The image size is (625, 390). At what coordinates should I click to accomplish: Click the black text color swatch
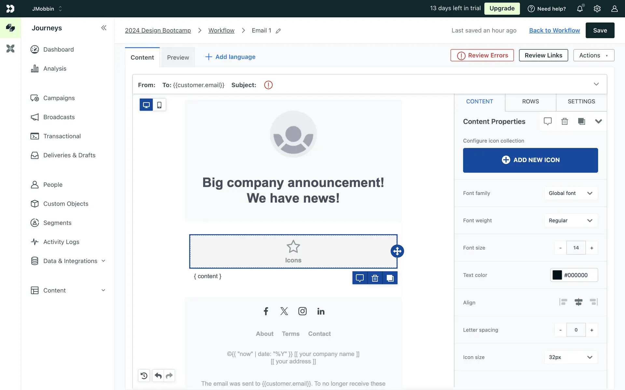557,275
